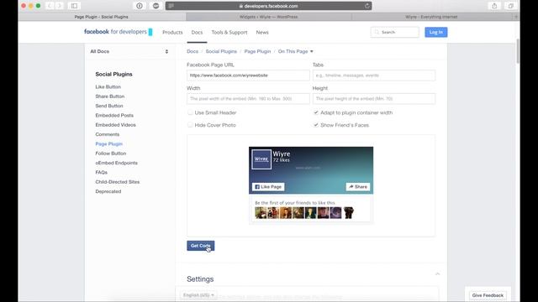Click the last friend face thumbnail
This screenshot has height=302, width=538.
(x=349, y=212)
